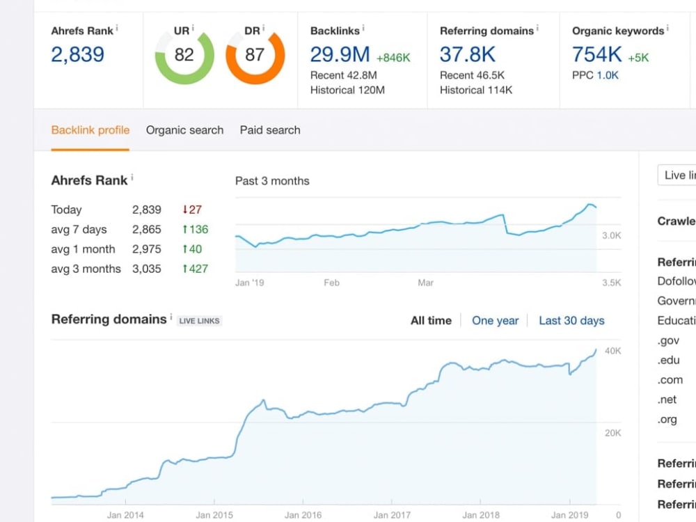Screen dimensions: 696x522
Task: Click the info icon beside UR
Action: pos(193,28)
